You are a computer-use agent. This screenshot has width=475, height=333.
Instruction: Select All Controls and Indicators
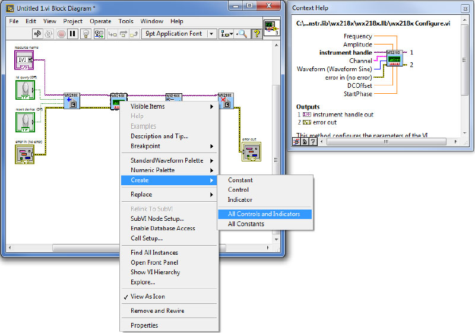click(264, 214)
